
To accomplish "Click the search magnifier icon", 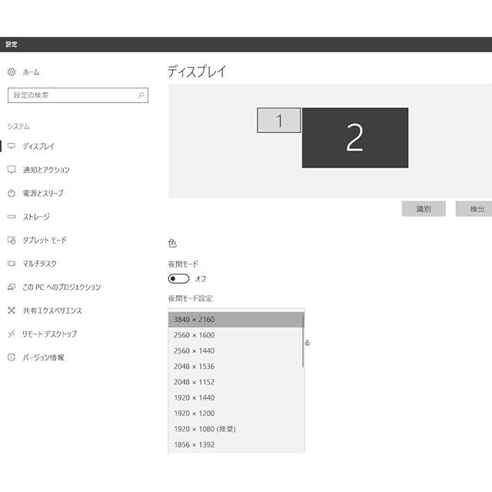I will 141,95.
